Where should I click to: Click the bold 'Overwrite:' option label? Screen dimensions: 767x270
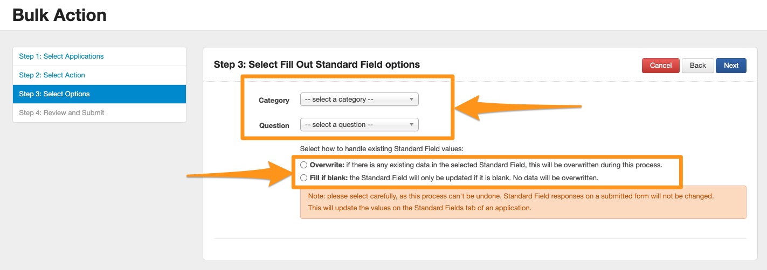point(327,165)
